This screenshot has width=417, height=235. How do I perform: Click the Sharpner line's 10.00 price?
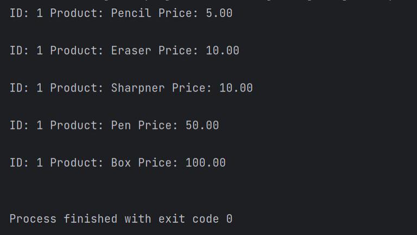tap(236, 88)
